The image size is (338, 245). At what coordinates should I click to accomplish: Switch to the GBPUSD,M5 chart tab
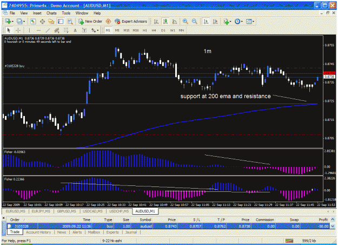point(67,211)
